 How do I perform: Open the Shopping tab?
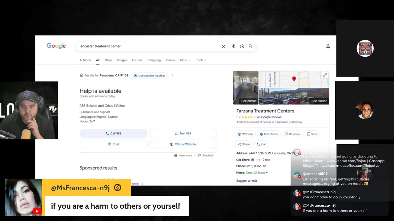[154, 60]
